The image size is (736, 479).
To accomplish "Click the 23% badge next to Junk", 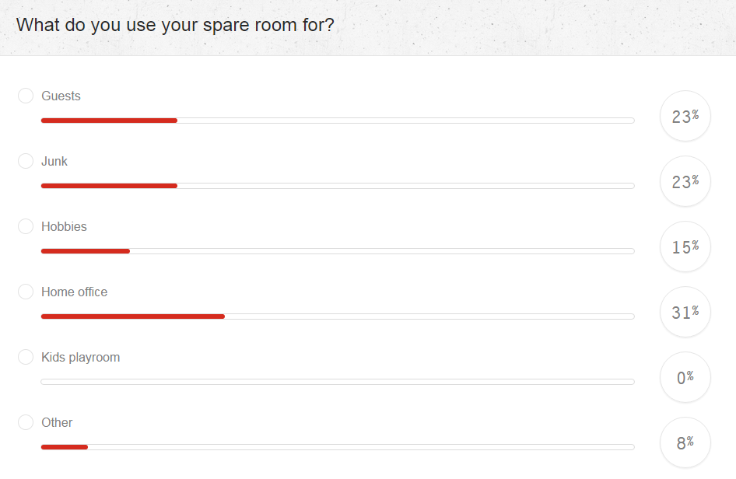I will click(x=685, y=180).
